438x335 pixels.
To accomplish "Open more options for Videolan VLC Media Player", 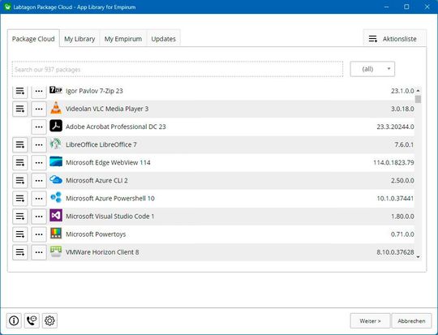I will (x=39, y=109).
